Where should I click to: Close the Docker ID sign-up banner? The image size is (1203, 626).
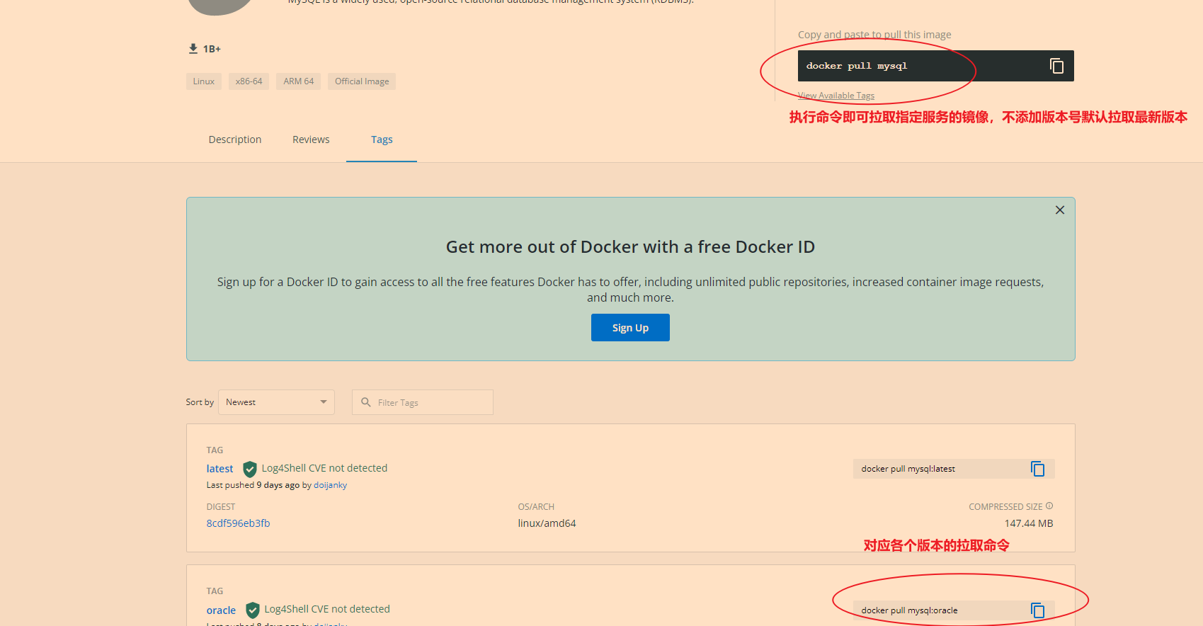pyautogui.click(x=1060, y=210)
